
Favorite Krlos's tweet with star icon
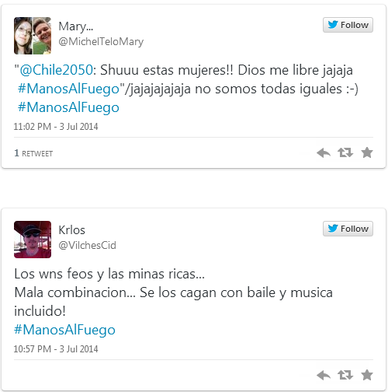click(x=367, y=375)
